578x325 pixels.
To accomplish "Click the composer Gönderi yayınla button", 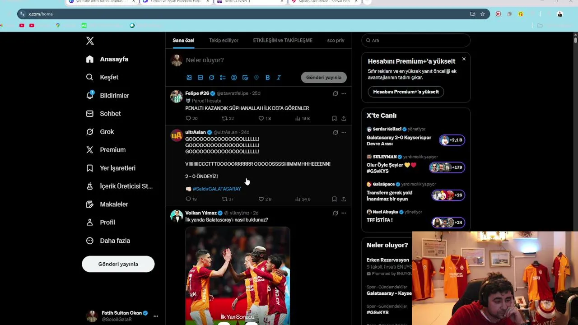I will click(x=324, y=77).
